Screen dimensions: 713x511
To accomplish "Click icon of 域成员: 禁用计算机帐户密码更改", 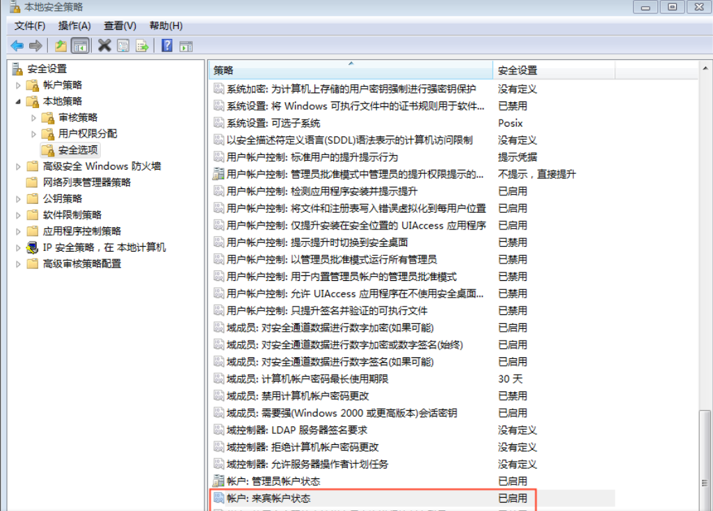I will pyautogui.click(x=218, y=396).
